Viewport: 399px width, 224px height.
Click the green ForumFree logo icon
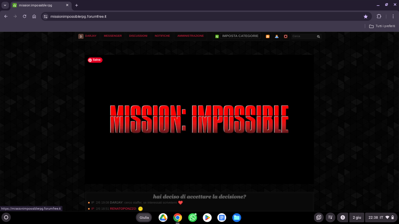[217, 36]
